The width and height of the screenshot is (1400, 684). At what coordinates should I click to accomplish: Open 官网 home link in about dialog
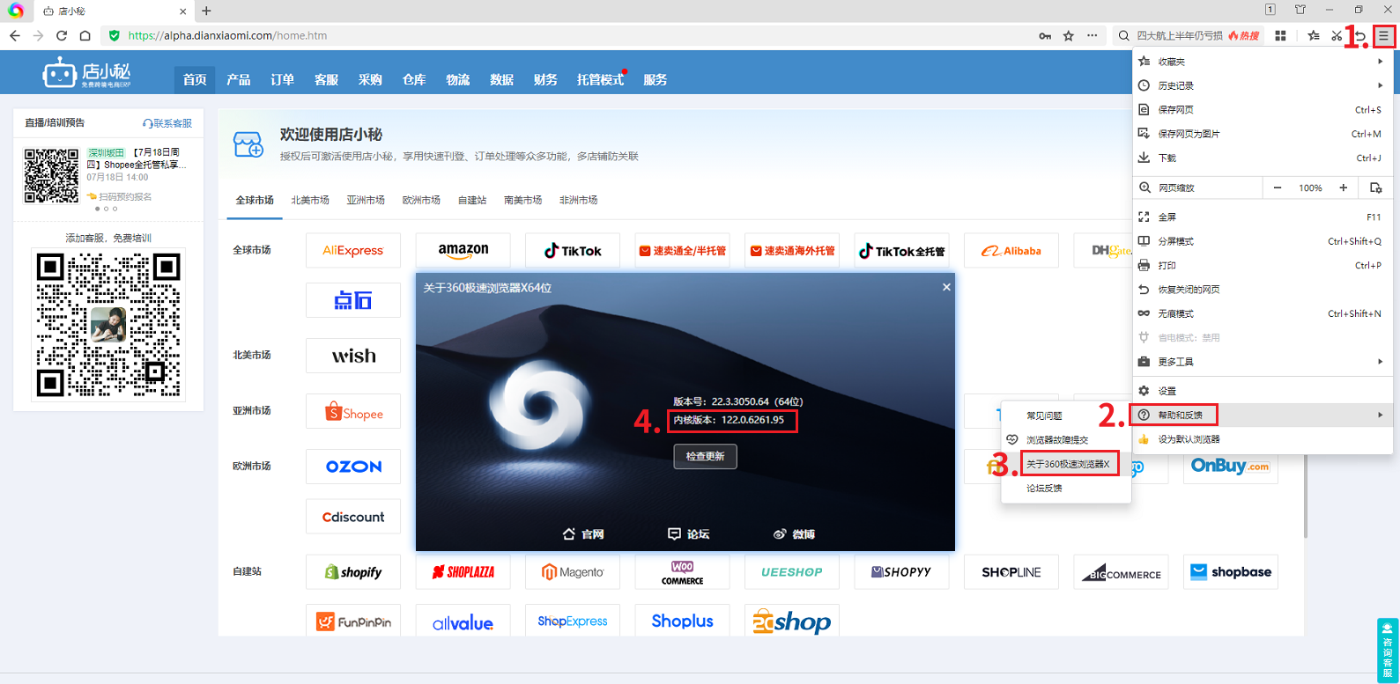tap(583, 534)
